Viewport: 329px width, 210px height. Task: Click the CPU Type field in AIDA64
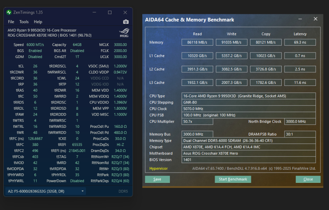coord(249,96)
